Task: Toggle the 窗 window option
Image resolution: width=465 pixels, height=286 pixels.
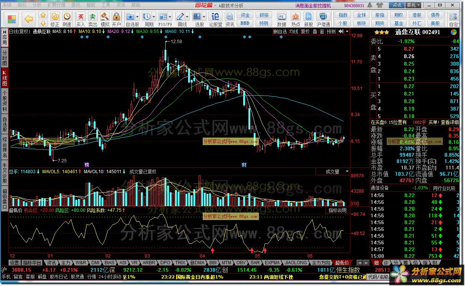Action: (322, 32)
